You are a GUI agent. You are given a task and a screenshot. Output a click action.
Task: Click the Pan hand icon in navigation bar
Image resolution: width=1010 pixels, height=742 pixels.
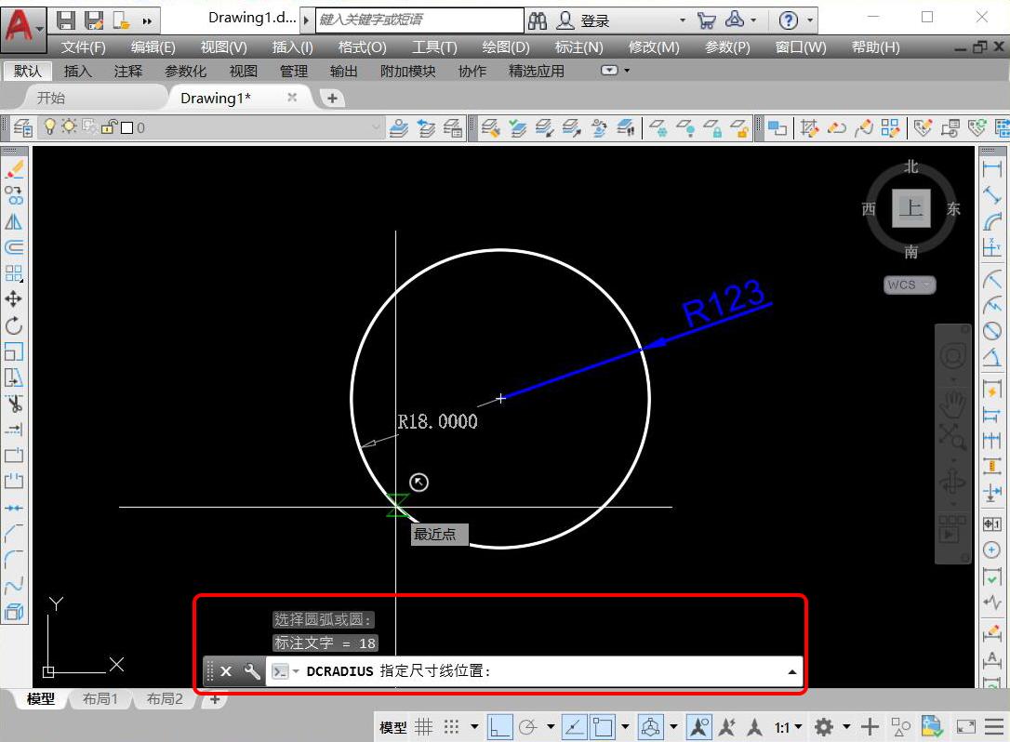click(x=952, y=404)
